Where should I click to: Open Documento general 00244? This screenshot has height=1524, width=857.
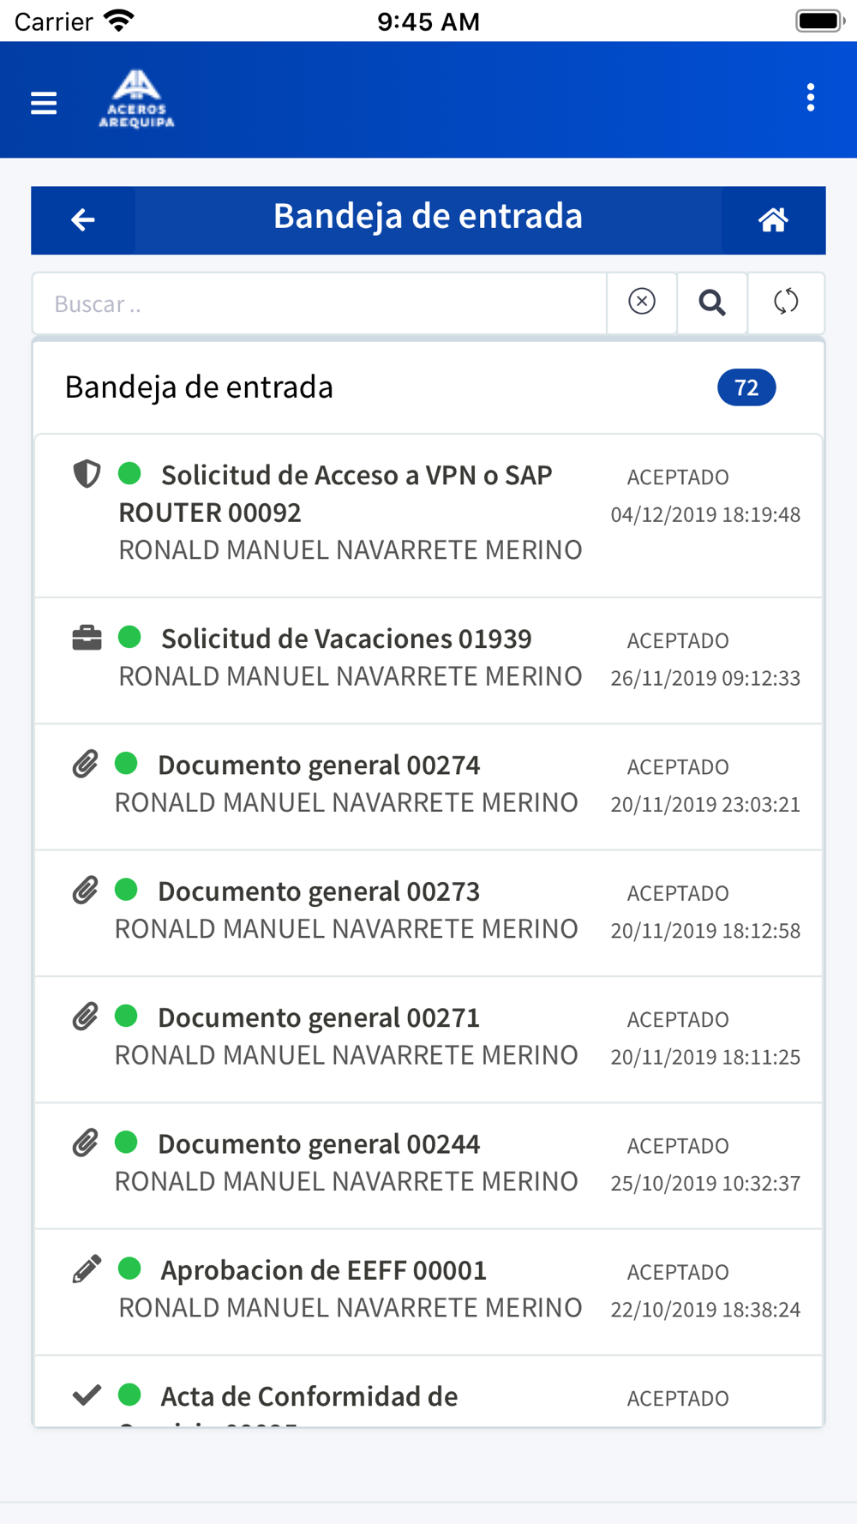tap(428, 1166)
